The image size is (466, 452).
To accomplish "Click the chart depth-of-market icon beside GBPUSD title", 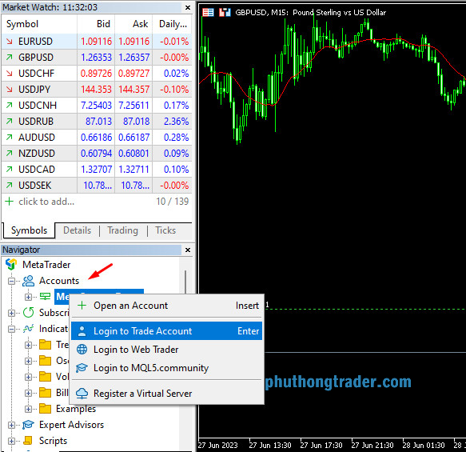I will [x=208, y=13].
